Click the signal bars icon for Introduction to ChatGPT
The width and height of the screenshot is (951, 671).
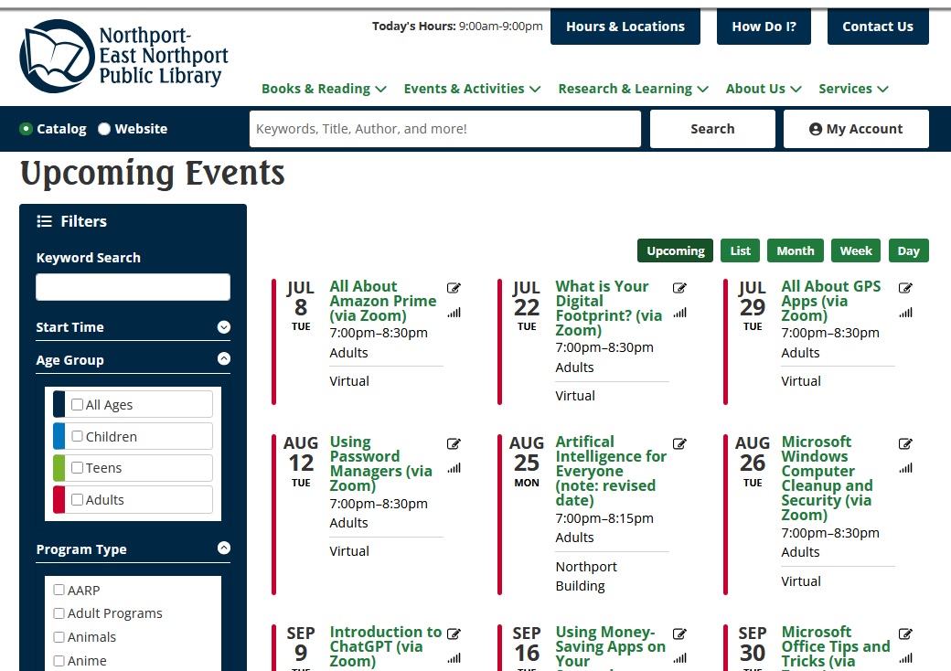coord(454,658)
